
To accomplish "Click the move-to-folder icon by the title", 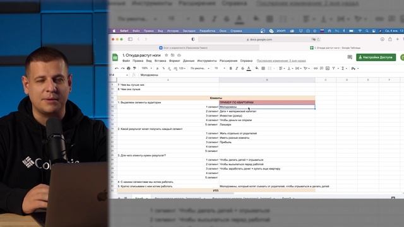I will click(172, 55).
